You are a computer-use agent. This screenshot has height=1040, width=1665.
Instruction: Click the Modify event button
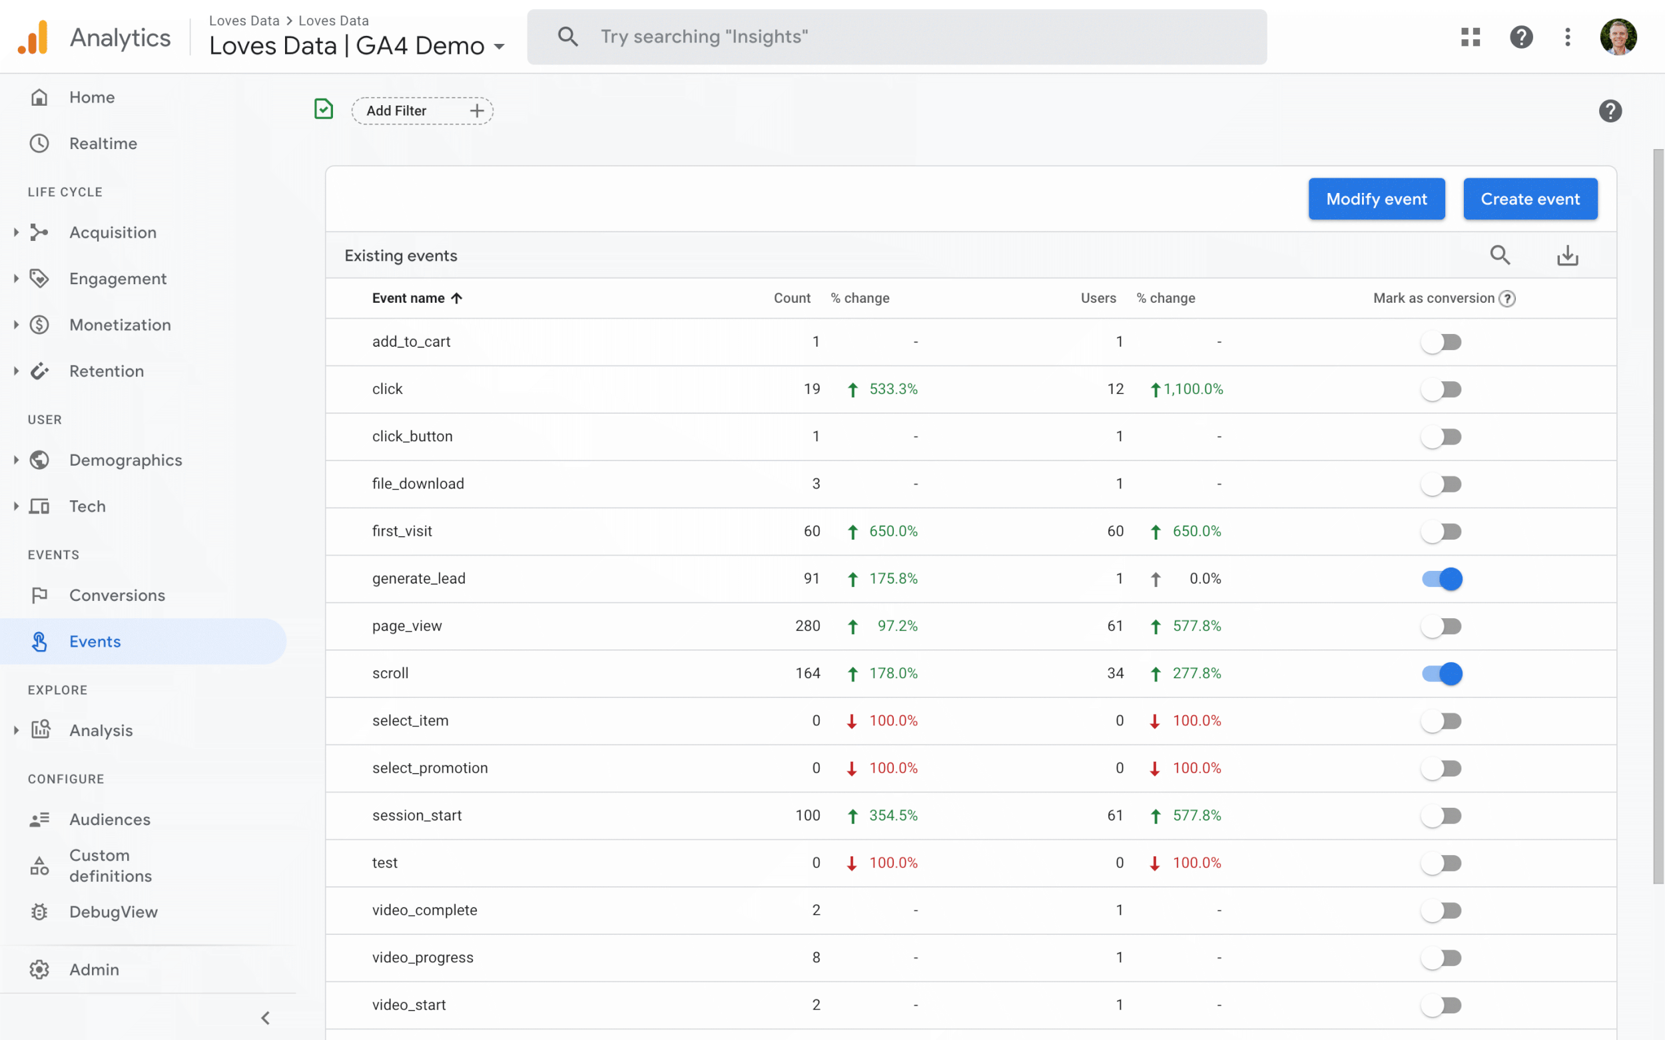1375,199
